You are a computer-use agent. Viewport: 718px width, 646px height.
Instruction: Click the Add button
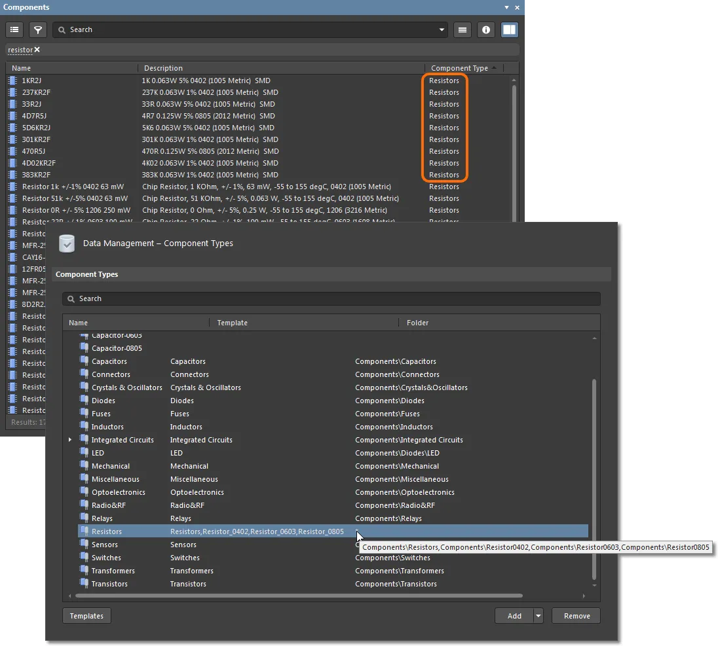point(514,616)
